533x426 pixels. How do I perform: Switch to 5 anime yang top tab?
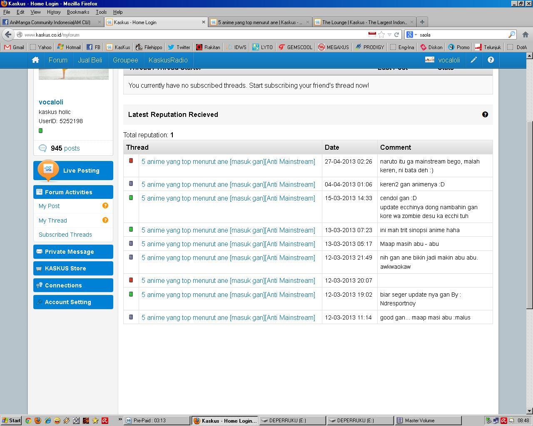(260, 22)
